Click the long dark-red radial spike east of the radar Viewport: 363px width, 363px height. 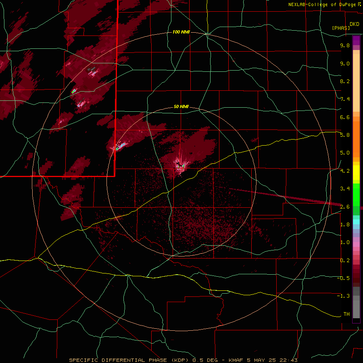[x=285, y=197]
